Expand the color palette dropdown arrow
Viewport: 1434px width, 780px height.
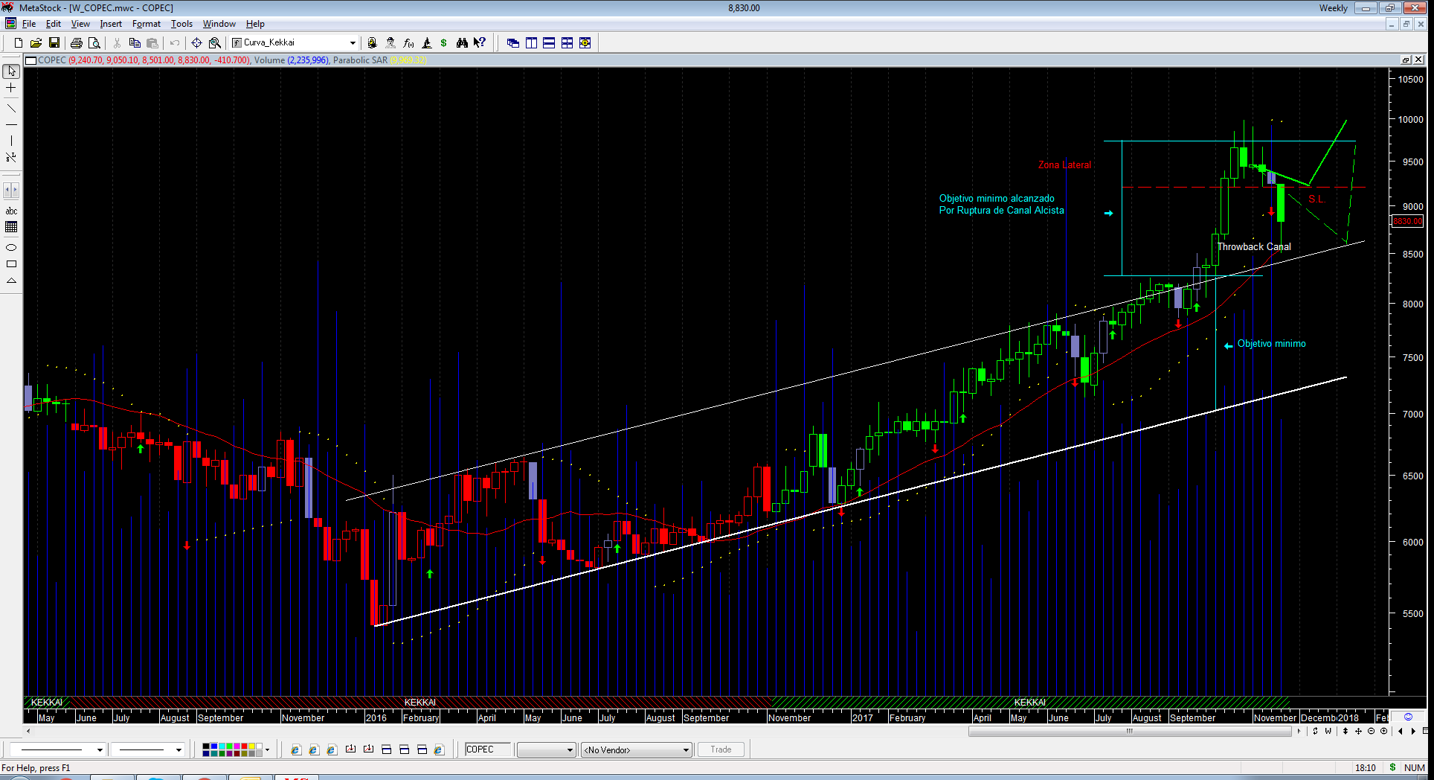click(x=267, y=749)
